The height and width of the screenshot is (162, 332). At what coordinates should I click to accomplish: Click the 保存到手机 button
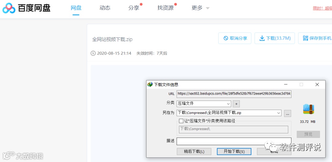(x=315, y=38)
